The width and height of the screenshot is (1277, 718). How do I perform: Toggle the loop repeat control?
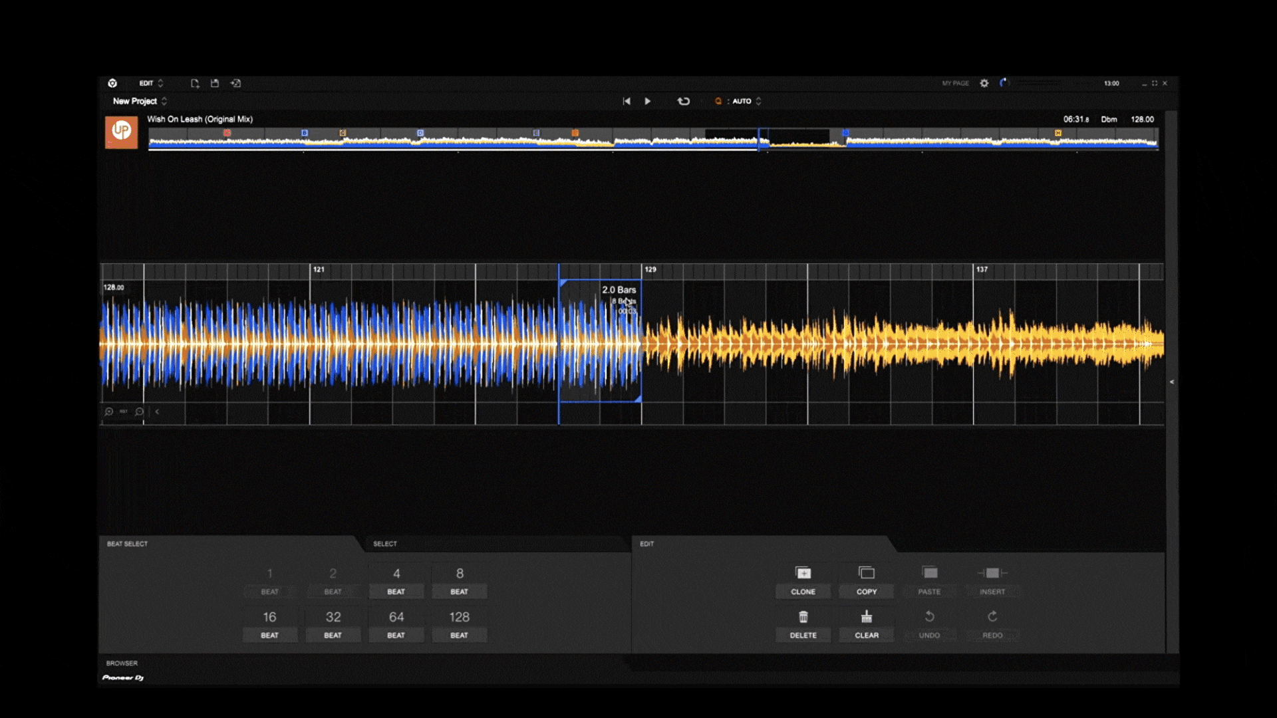tap(683, 100)
